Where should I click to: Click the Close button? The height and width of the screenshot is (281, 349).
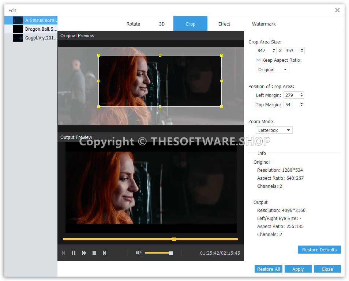pos(327,269)
